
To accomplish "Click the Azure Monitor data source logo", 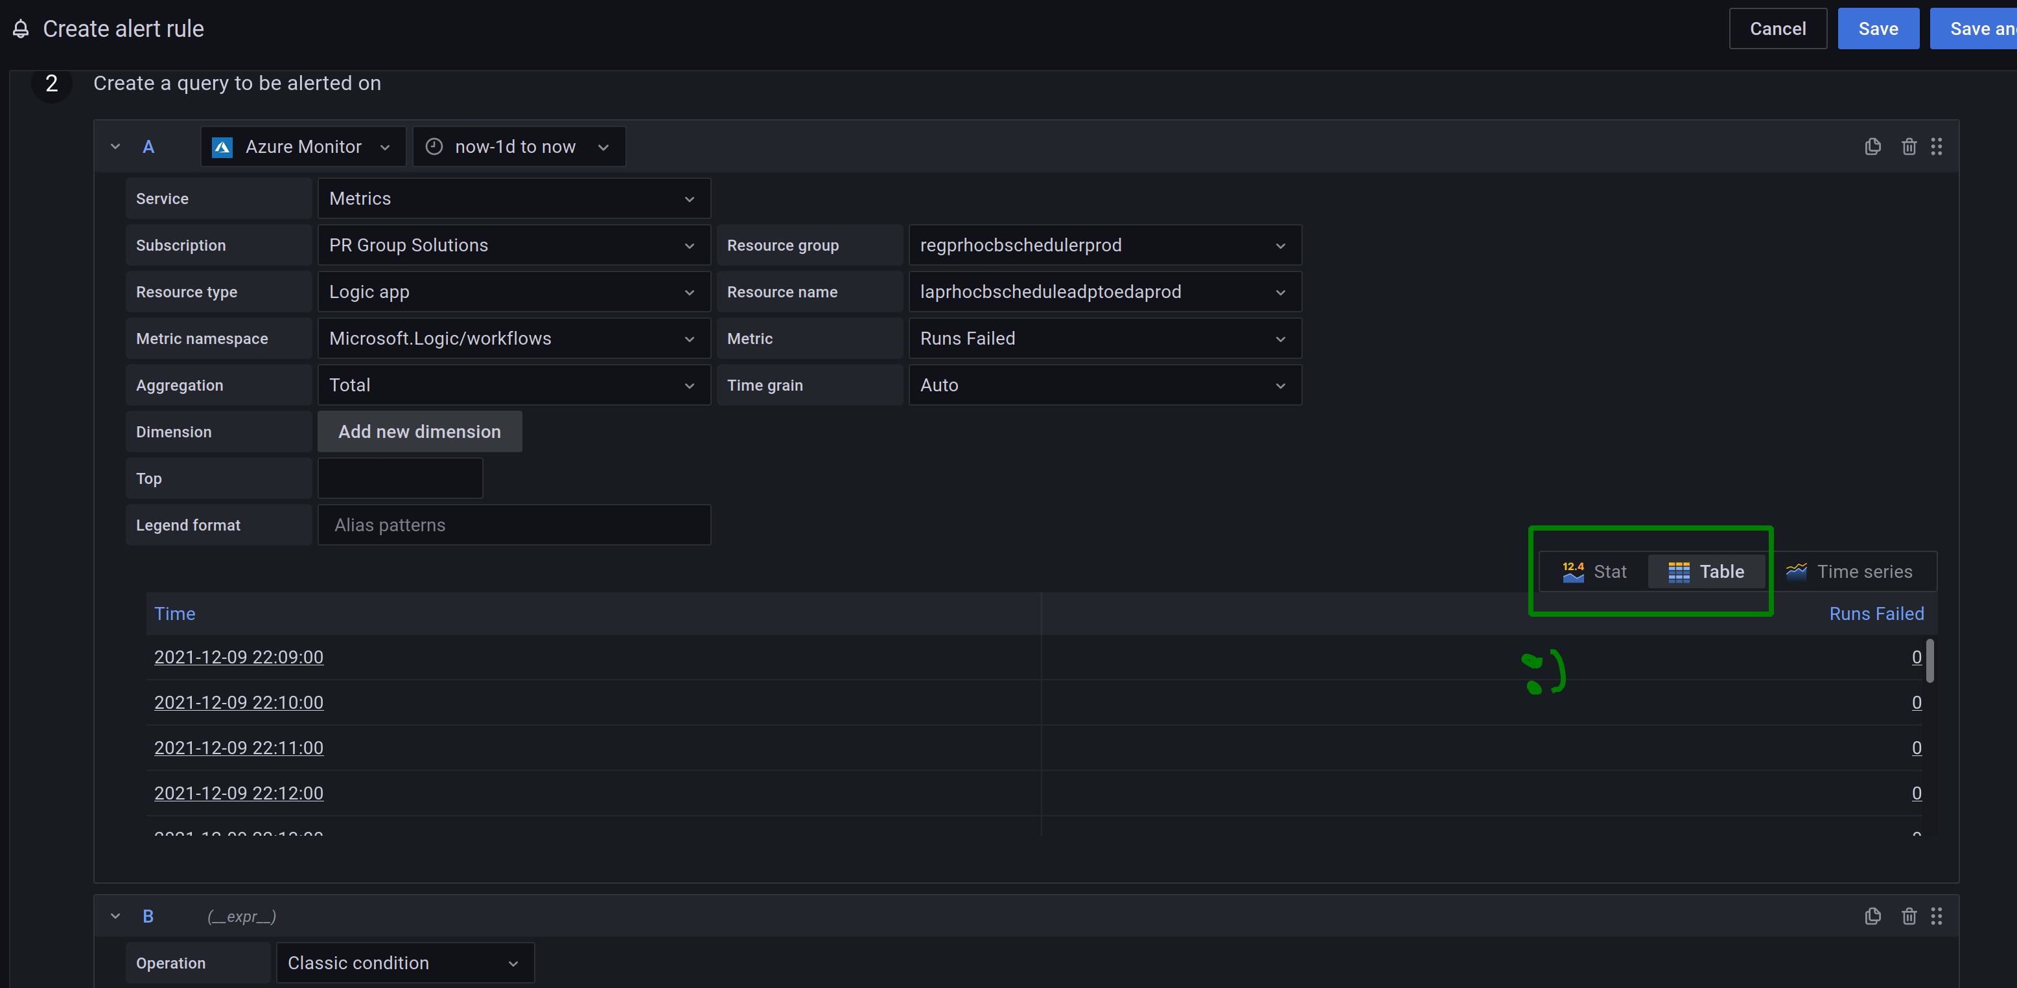I will point(222,147).
